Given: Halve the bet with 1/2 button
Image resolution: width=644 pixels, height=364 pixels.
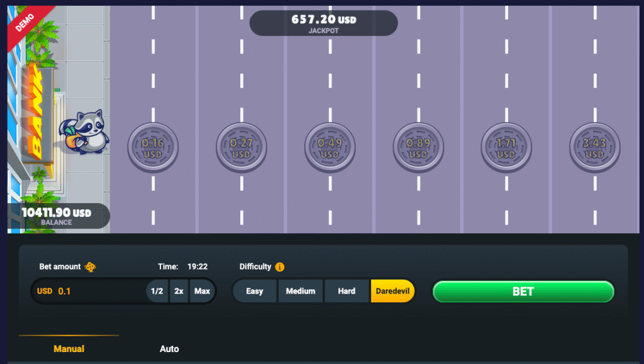Looking at the screenshot, I should point(157,291).
